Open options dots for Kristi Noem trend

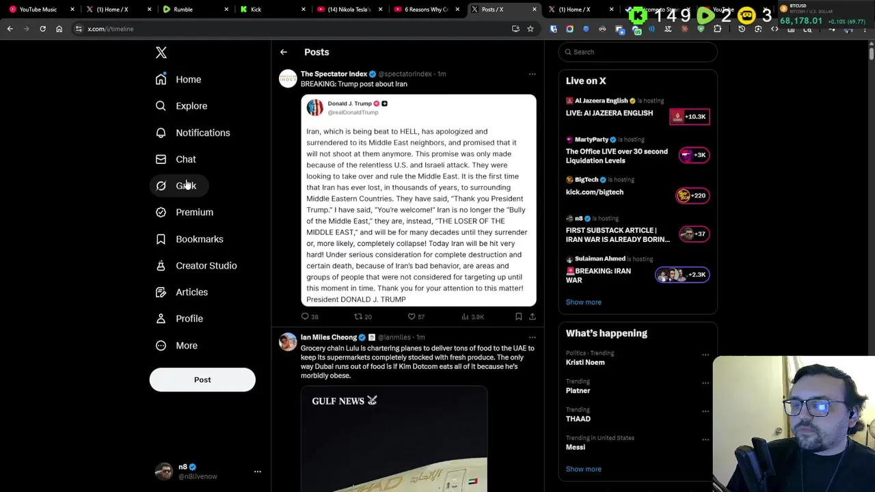coord(705,355)
